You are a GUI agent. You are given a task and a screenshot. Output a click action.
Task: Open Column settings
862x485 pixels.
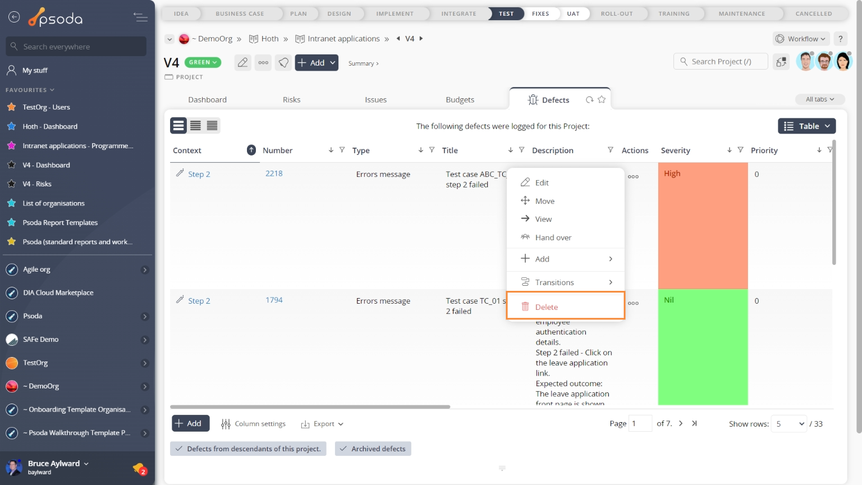pyautogui.click(x=253, y=424)
